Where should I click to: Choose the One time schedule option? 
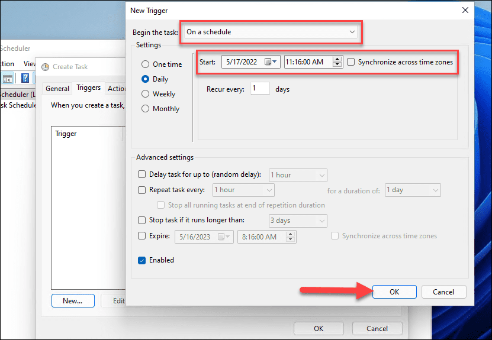pos(146,64)
